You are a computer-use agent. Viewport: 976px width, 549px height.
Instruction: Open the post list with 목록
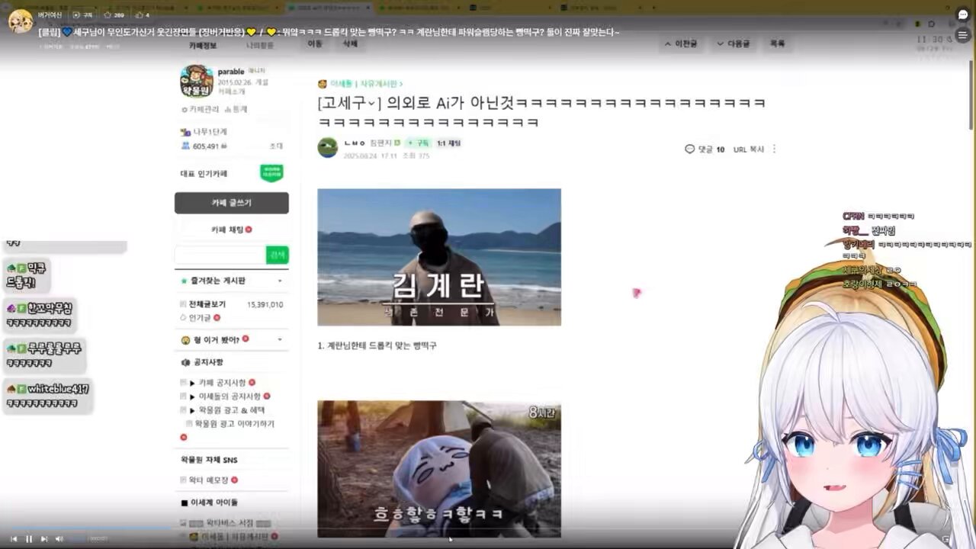pyautogui.click(x=777, y=44)
